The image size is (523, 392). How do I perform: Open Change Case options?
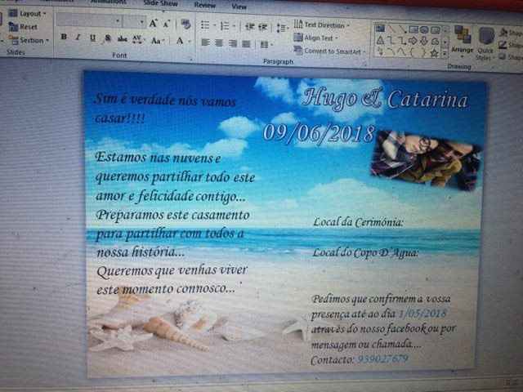click(x=157, y=40)
